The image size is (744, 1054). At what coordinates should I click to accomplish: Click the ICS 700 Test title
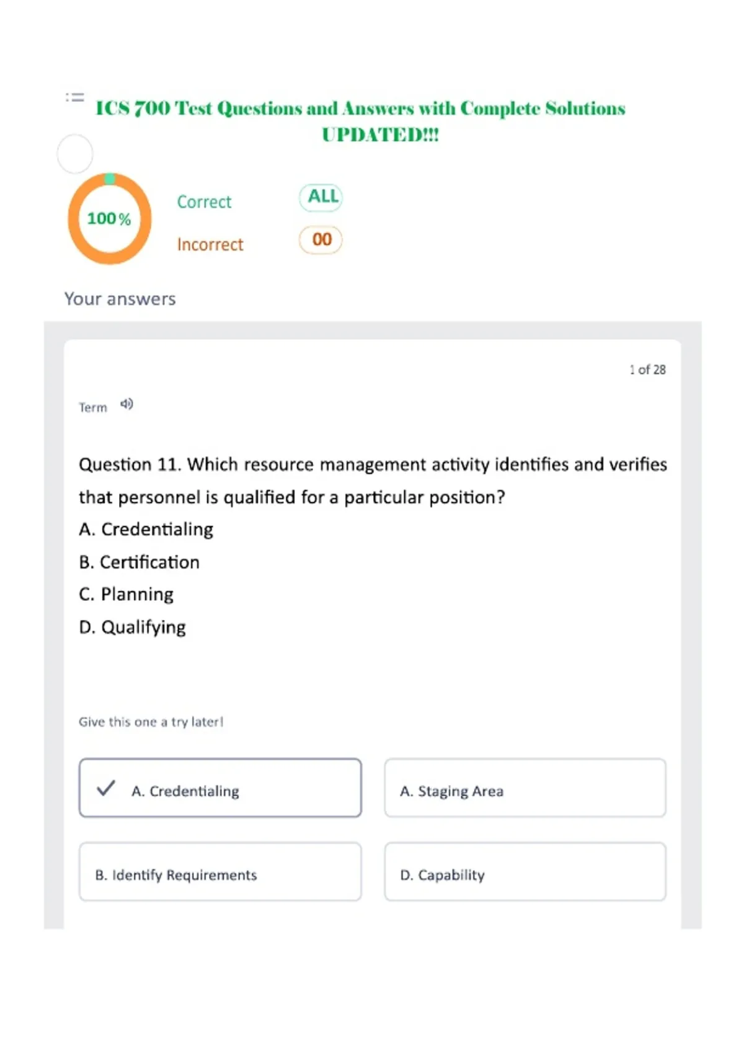tap(360, 121)
